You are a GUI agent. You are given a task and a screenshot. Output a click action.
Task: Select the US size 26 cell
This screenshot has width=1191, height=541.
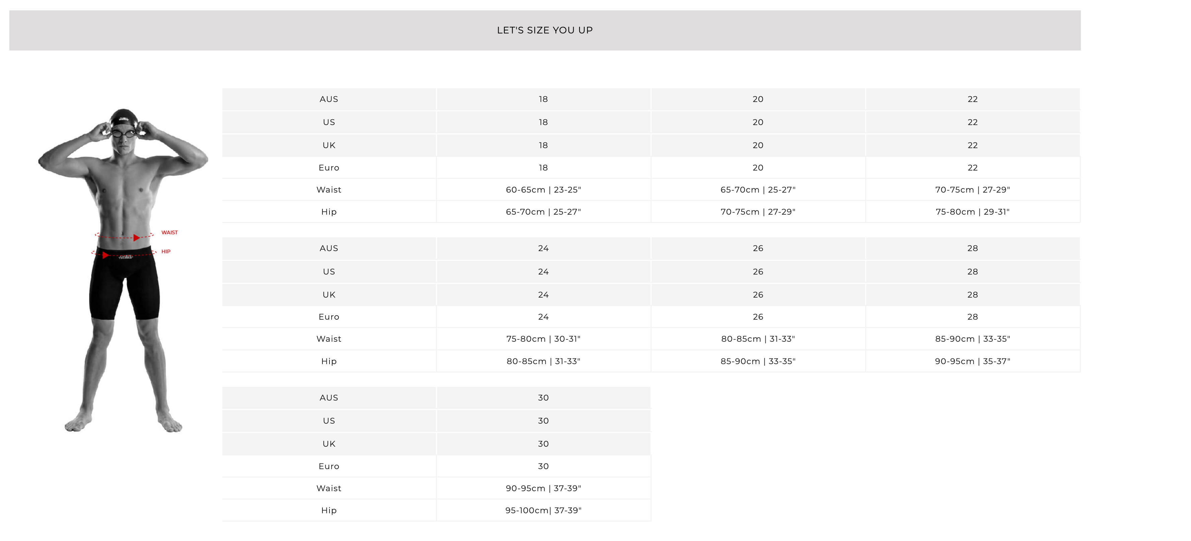[758, 272]
